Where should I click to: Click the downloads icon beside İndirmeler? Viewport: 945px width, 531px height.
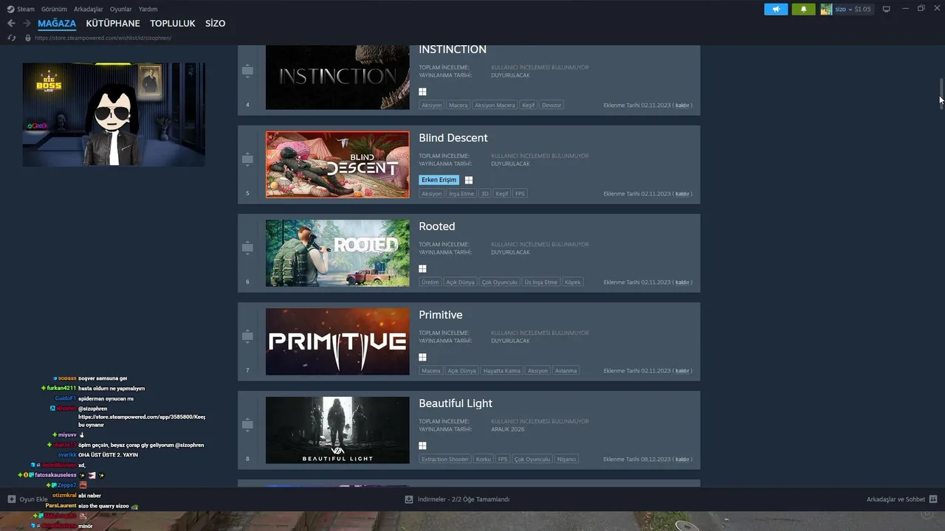pos(409,499)
